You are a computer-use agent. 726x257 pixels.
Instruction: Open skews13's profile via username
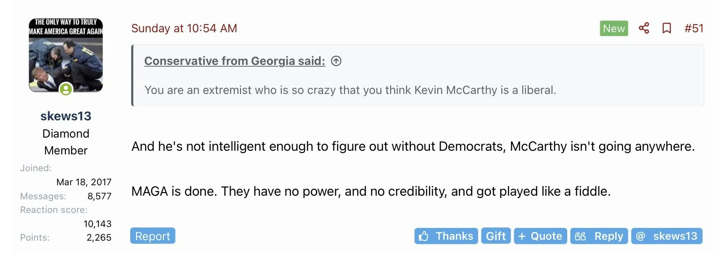pos(66,116)
